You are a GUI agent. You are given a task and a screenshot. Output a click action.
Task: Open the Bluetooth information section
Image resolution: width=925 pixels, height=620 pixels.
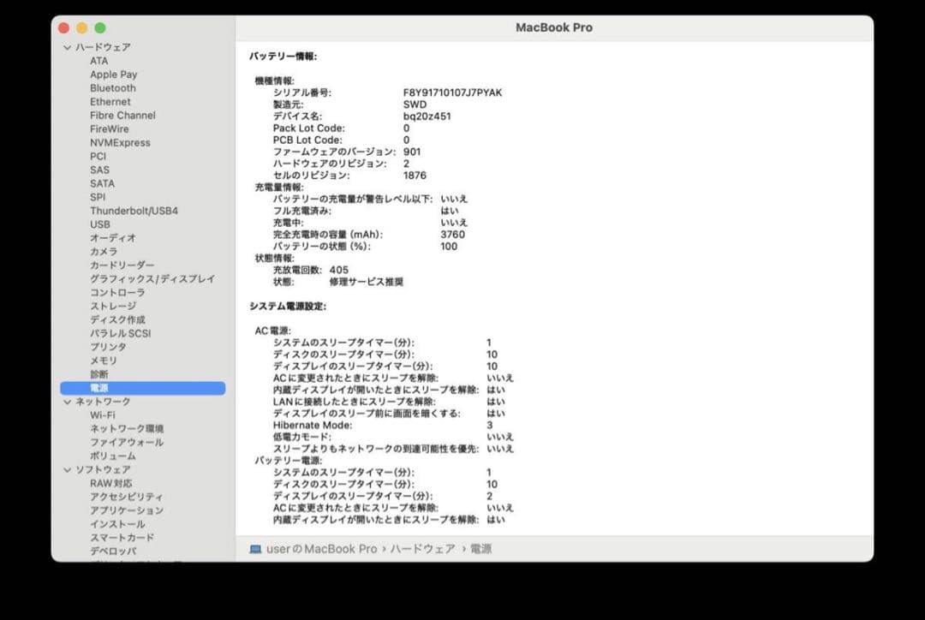112,88
